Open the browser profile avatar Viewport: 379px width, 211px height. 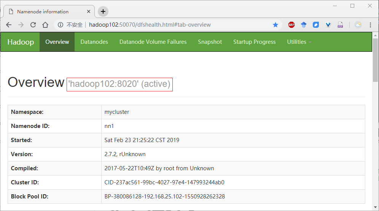(x=358, y=25)
